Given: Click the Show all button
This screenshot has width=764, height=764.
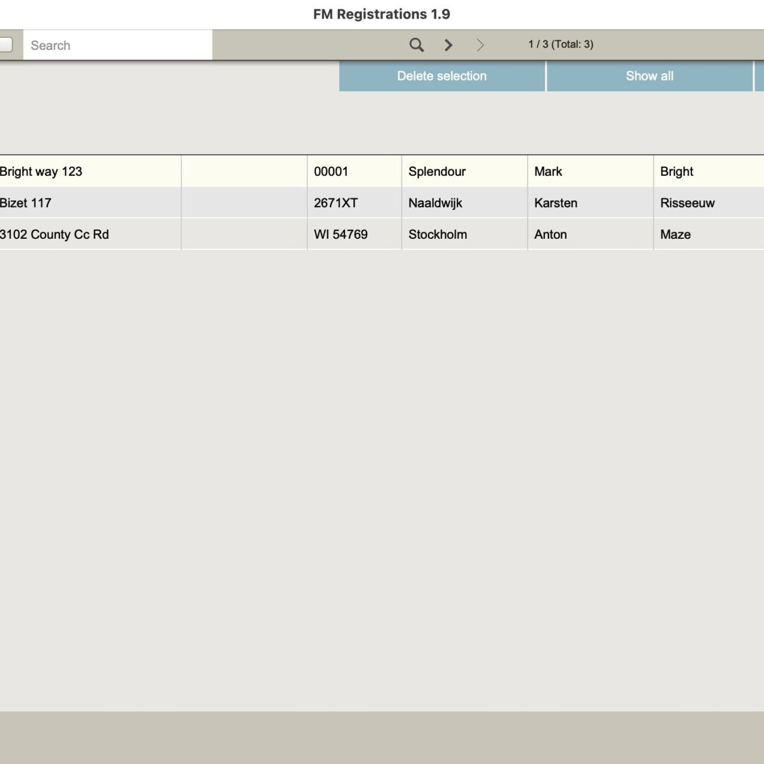Looking at the screenshot, I should tap(649, 76).
